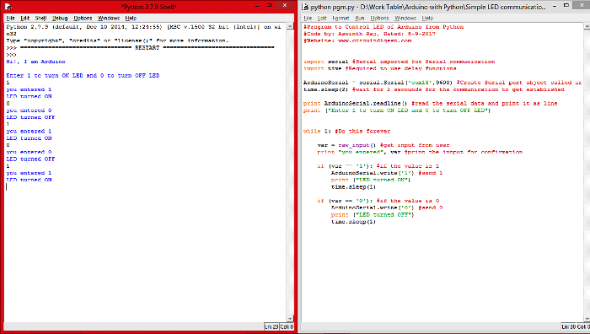Open Edit menu in python pgm.py editor

pyautogui.click(x=322, y=18)
